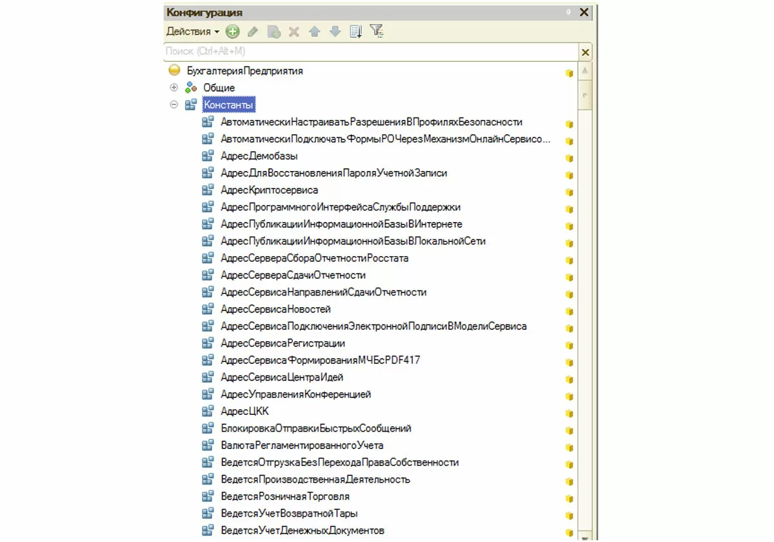Click the vertical scrollbar thumb

click(585, 94)
